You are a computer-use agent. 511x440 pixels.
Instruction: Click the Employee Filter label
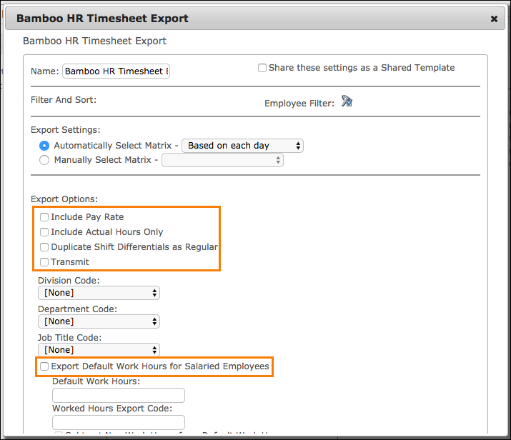[299, 104]
